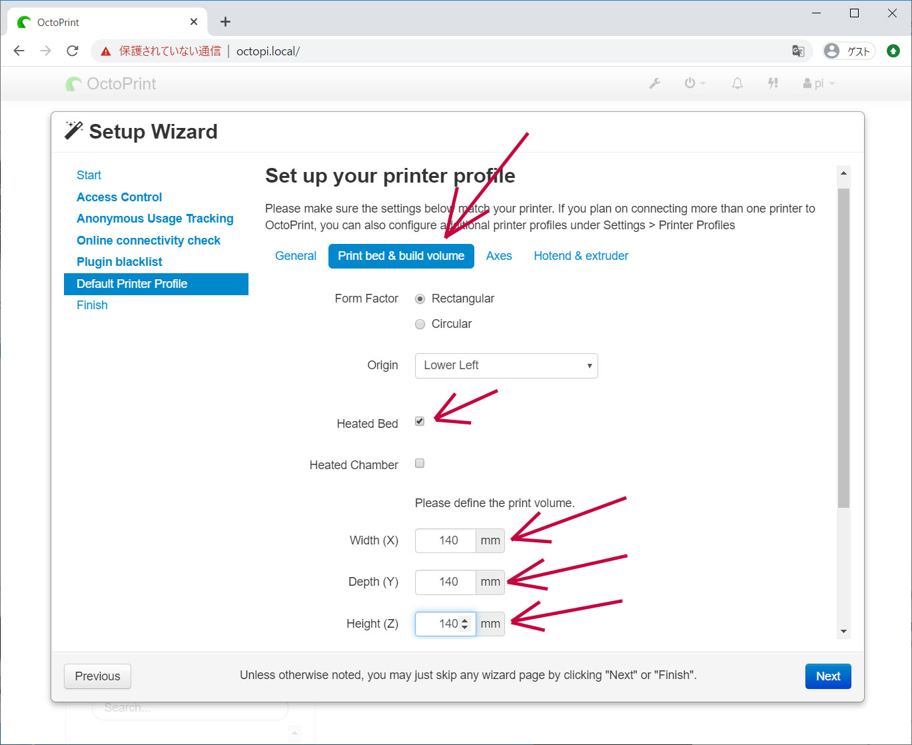
Task: Select Print bed & build volume tab
Action: click(401, 256)
